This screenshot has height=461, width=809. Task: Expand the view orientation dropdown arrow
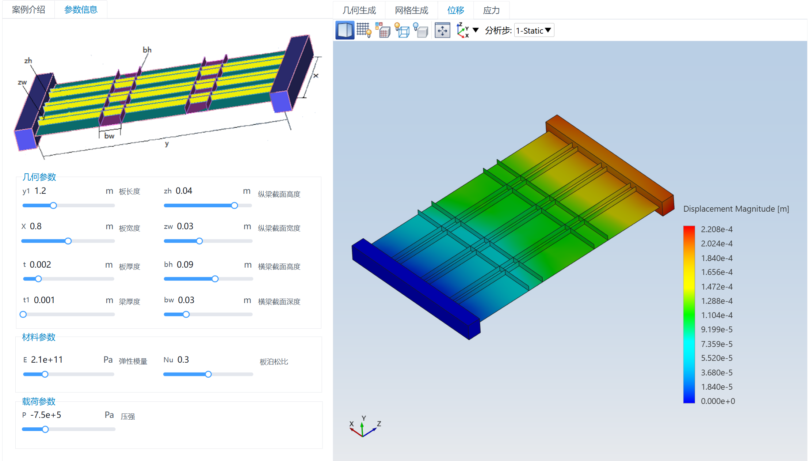(x=476, y=30)
